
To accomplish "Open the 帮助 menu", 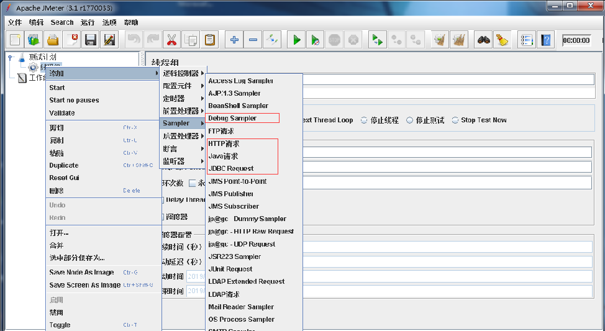I will point(131,22).
